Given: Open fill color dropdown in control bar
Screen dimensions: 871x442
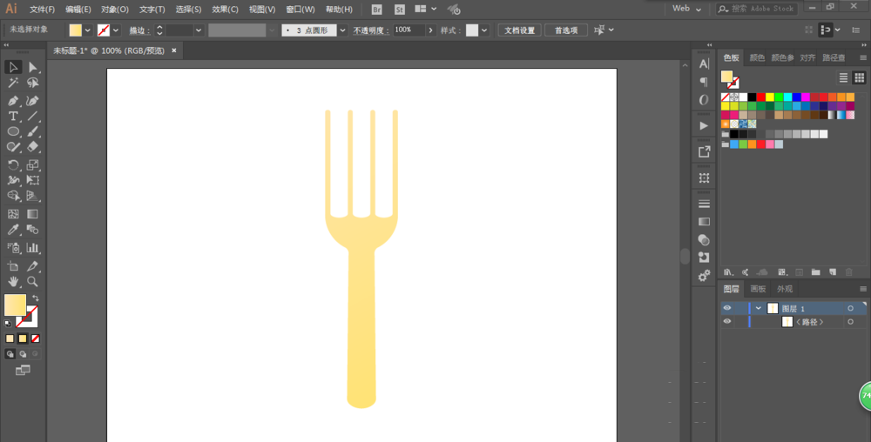Looking at the screenshot, I should [x=88, y=30].
